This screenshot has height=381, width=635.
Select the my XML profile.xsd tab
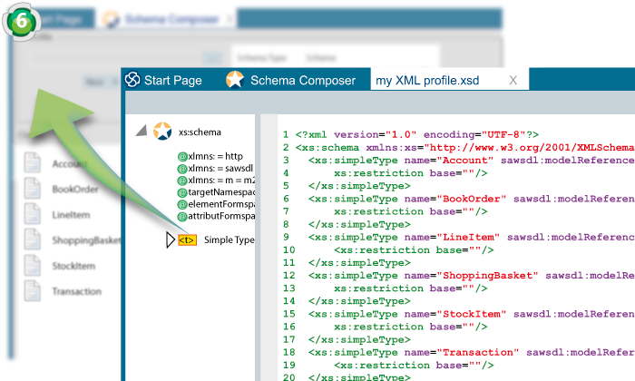tap(427, 81)
